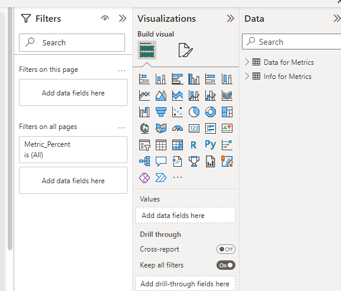Switch to the Build visual fields tab
The image size is (341, 291).
pos(147,50)
